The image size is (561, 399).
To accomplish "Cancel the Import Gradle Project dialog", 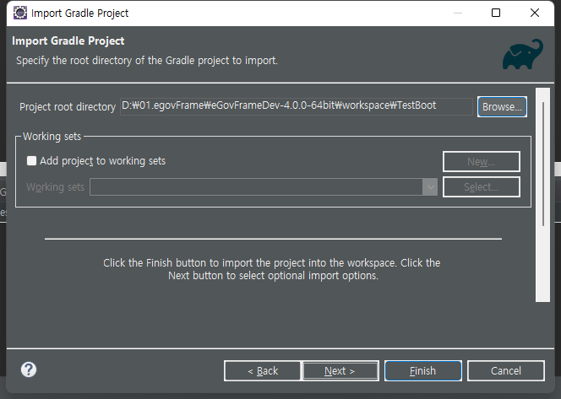I will 506,371.
